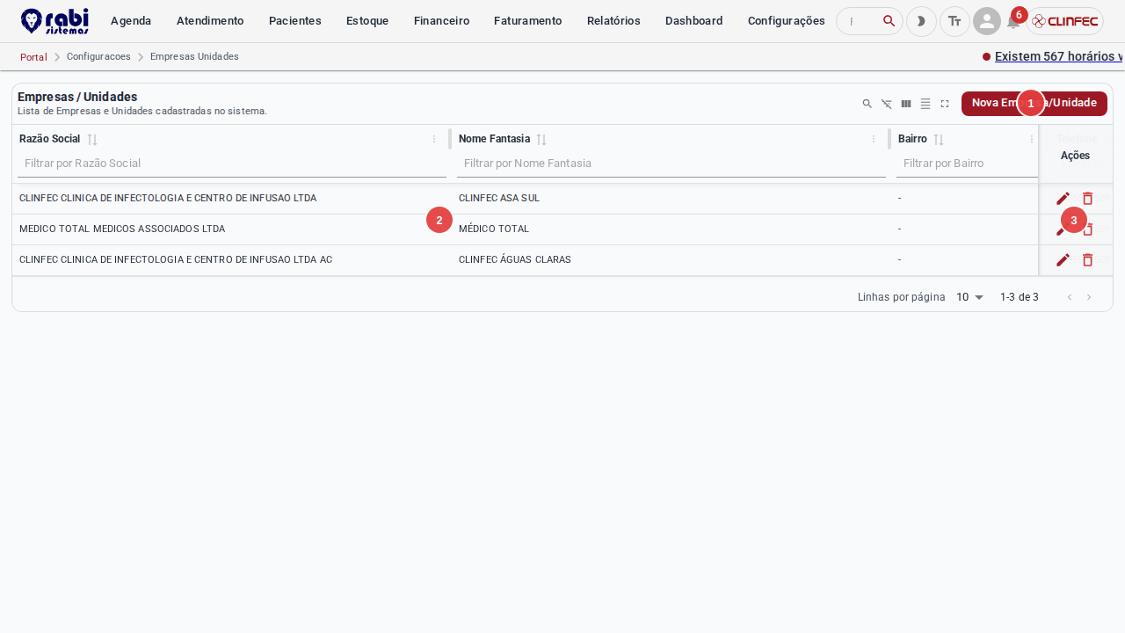
Task: Click the Rabi Sistemas logo
Action: click(54, 21)
